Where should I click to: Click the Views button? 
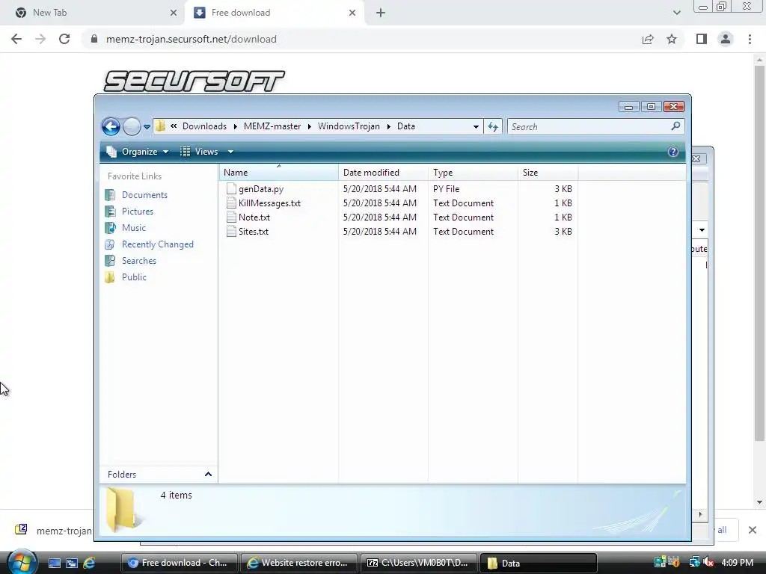click(199, 152)
